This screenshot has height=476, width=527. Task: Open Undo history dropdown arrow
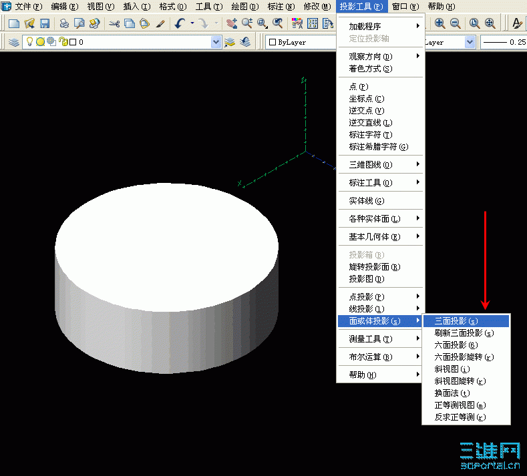pyautogui.click(x=192, y=23)
